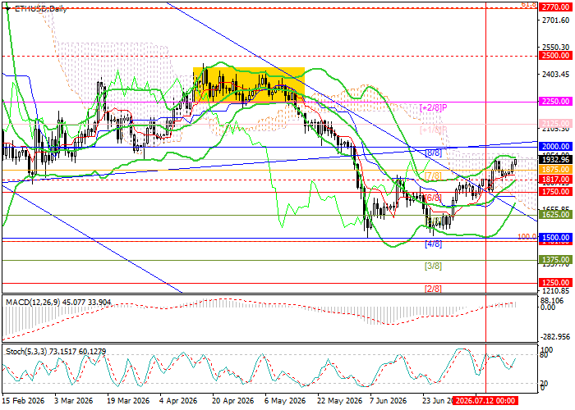
Task: Click the 6 May 2026 date label
Action: click(x=286, y=400)
